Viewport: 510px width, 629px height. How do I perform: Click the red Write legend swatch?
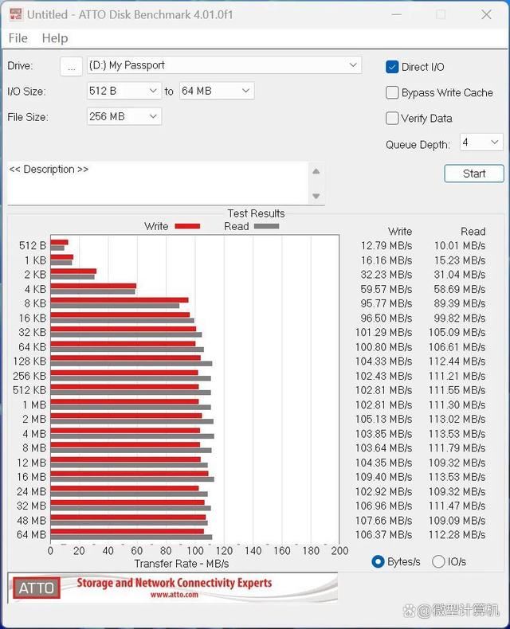187,226
